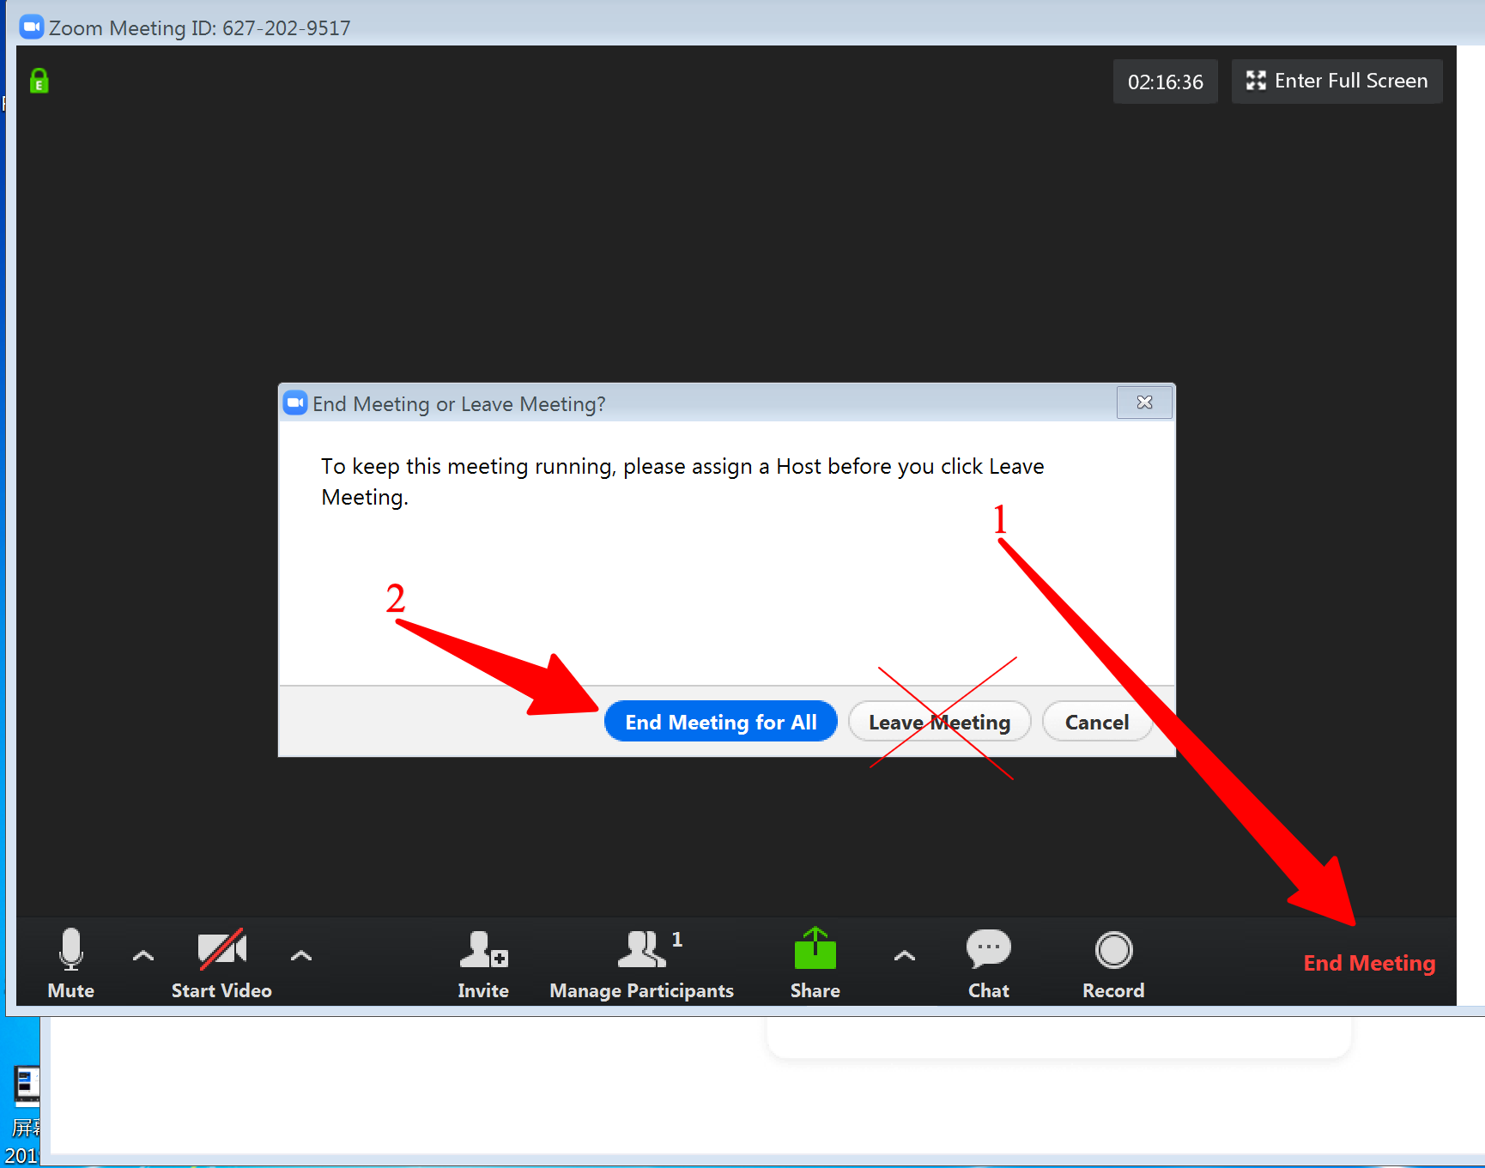Click the Zoom logo in the title bar

(x=32, y=27)
